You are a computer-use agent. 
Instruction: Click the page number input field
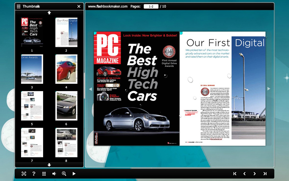click(151, 6)
